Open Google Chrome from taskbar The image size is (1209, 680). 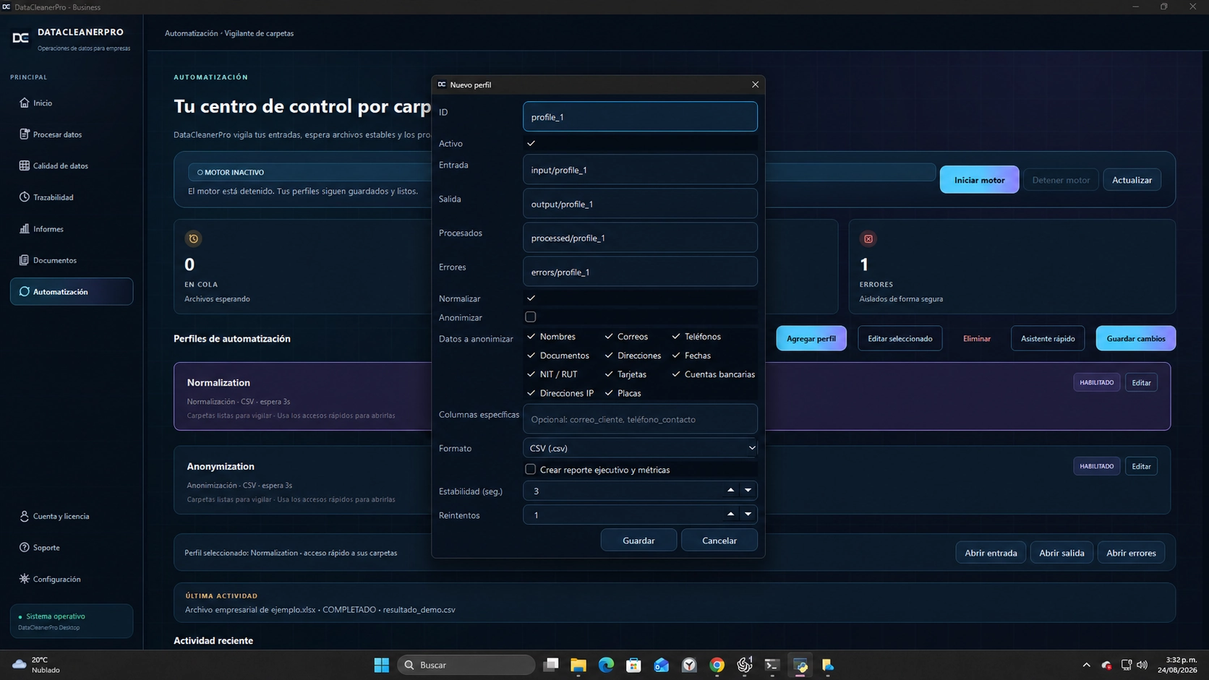(x=717, y=665)
